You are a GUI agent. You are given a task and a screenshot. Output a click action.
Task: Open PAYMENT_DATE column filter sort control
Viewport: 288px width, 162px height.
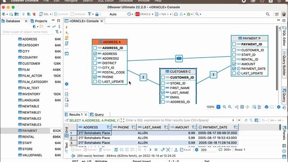[236, 127]
